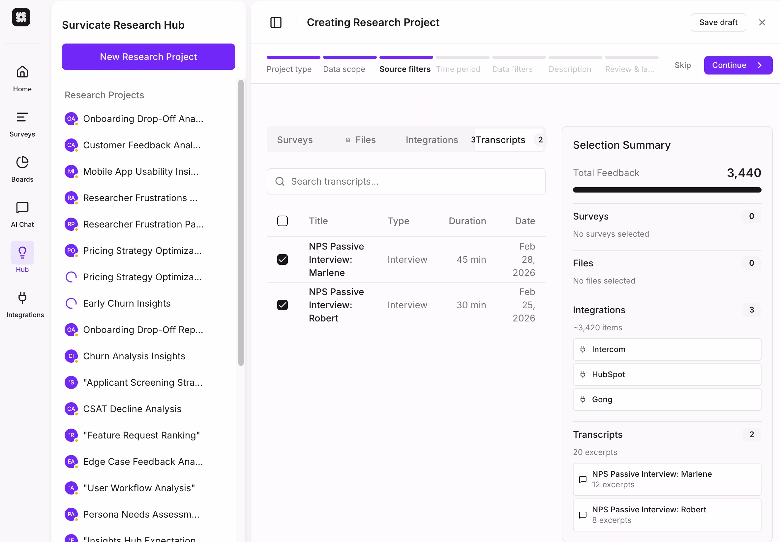Click the Save draft button
Viewport: 780px width, 542px height.
[x=718, y=22]
